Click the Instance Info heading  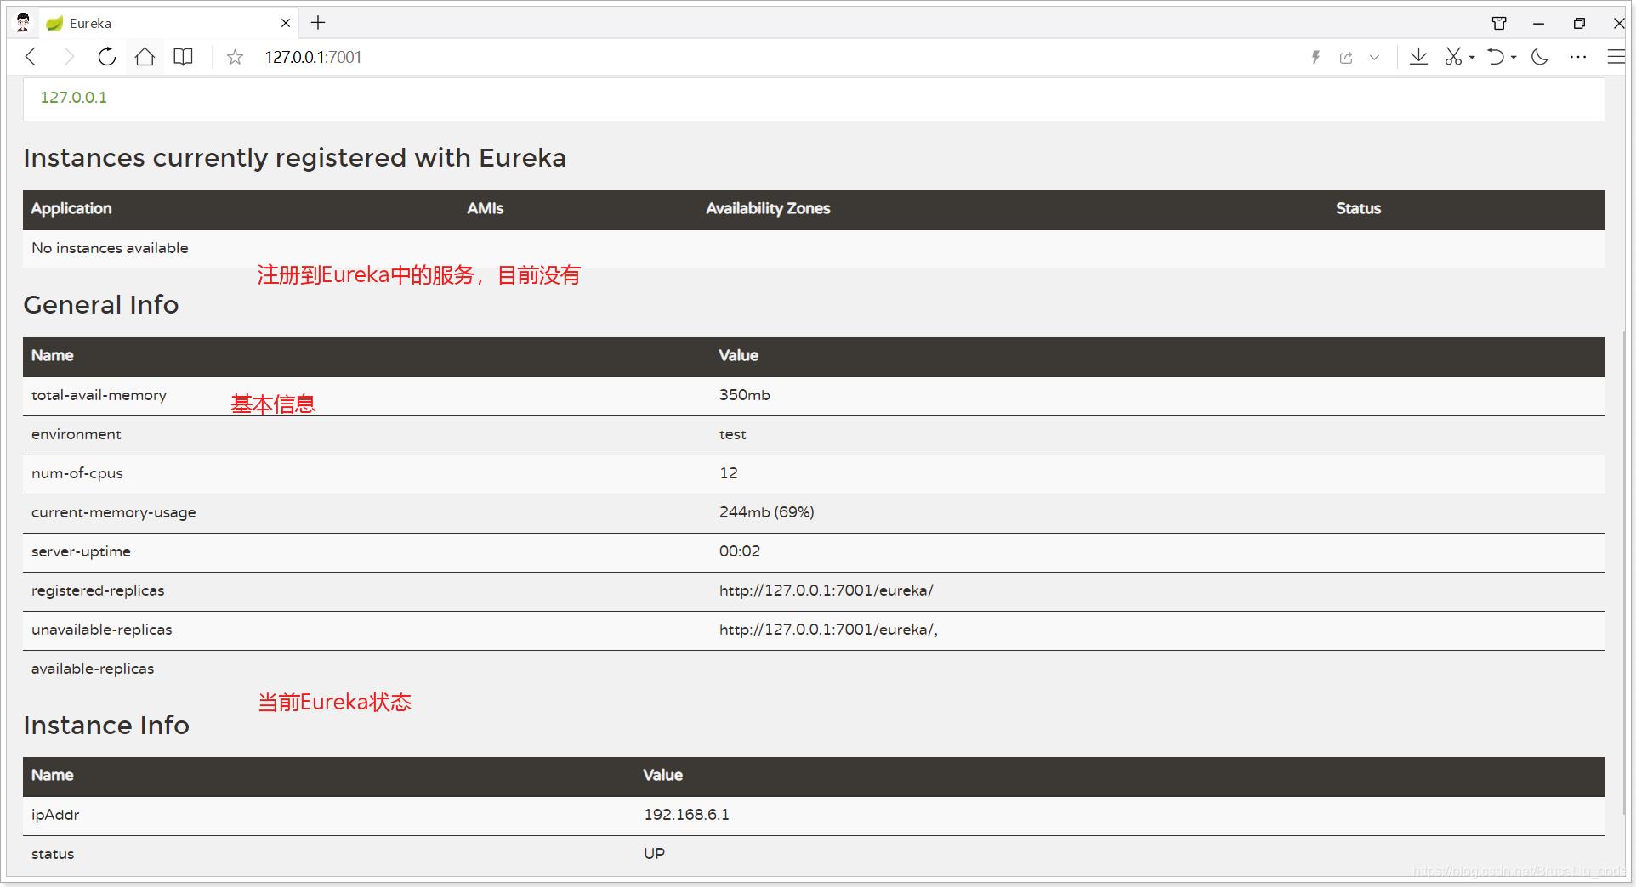click(106, 725)
